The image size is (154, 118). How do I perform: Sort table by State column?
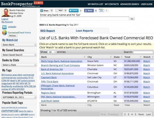(x=117, y=57)
